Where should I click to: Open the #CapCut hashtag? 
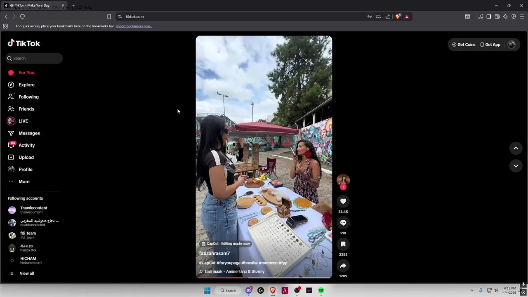[x=207, y=263]
